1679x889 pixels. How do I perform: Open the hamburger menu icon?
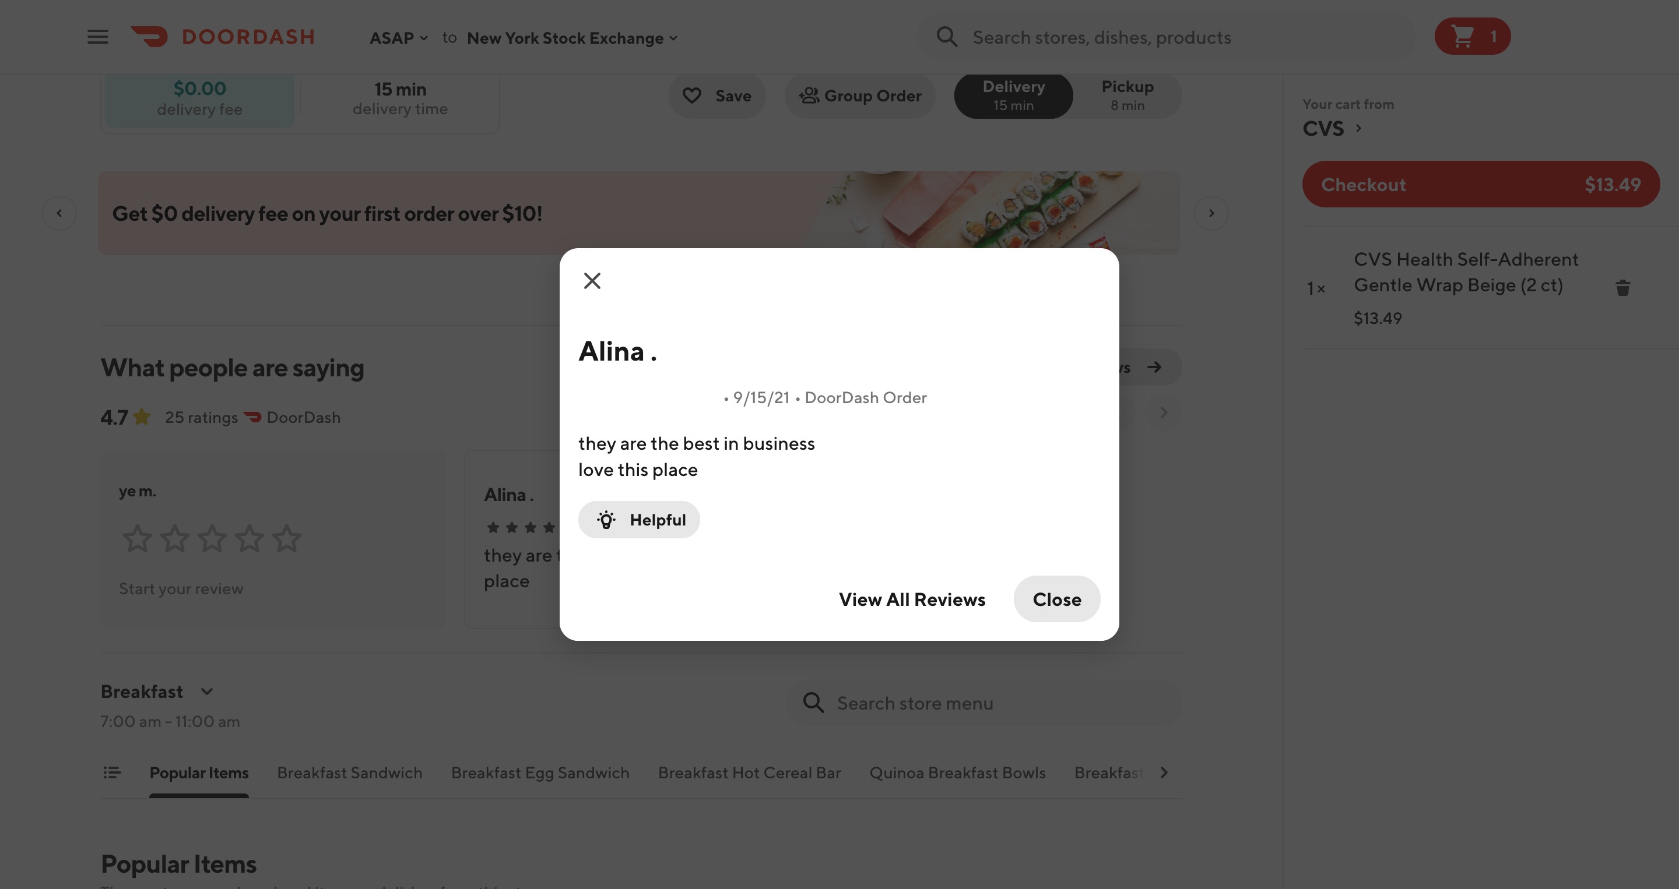98,37
